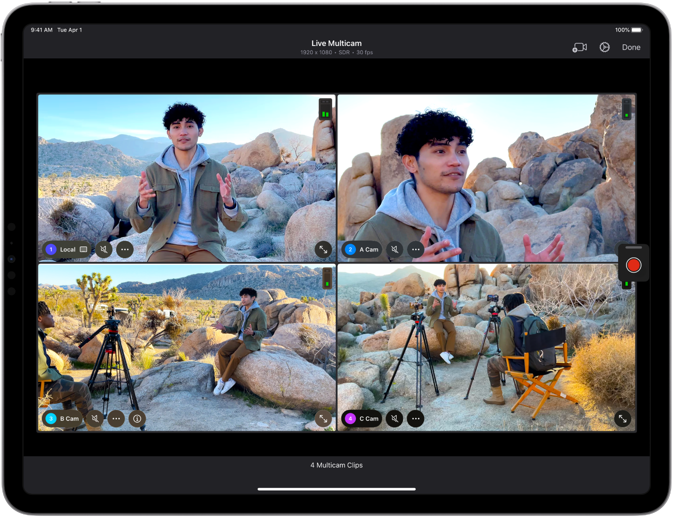Add another camera to the multicam session
This screenshot has height=518, width=673.
pyautogui.click(x=579, y=47)
